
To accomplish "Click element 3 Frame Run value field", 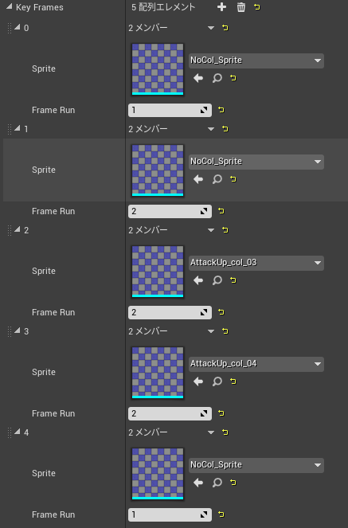I will point(170,413).
